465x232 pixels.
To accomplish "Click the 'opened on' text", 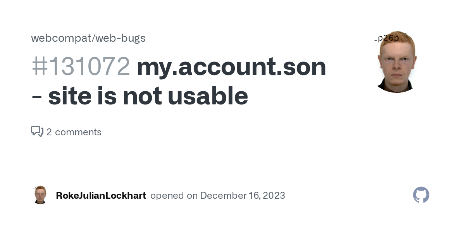I will (x=174, y=196).
